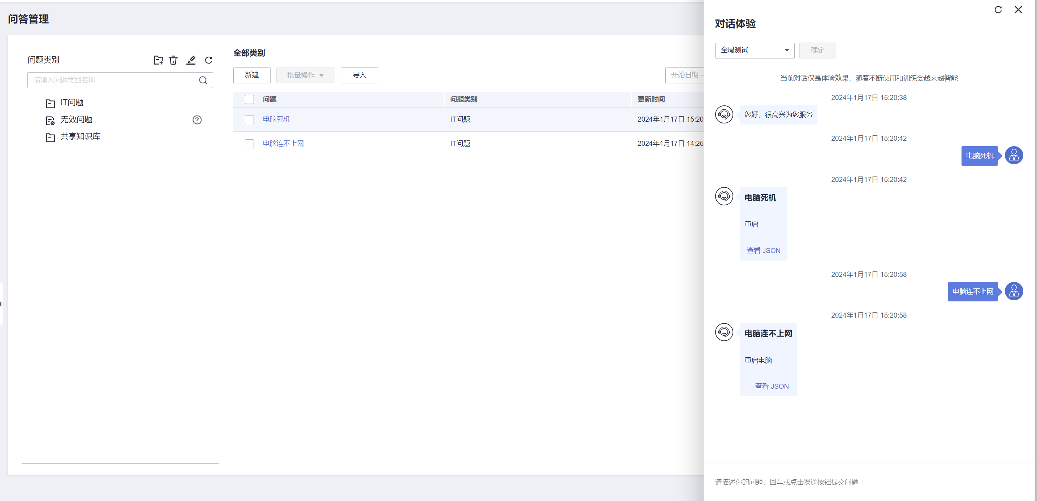Open the 批量操作 dropdown menu
Image resolution: width=1037 pixels, height=501 pixels.
click(x=305, y=75)
